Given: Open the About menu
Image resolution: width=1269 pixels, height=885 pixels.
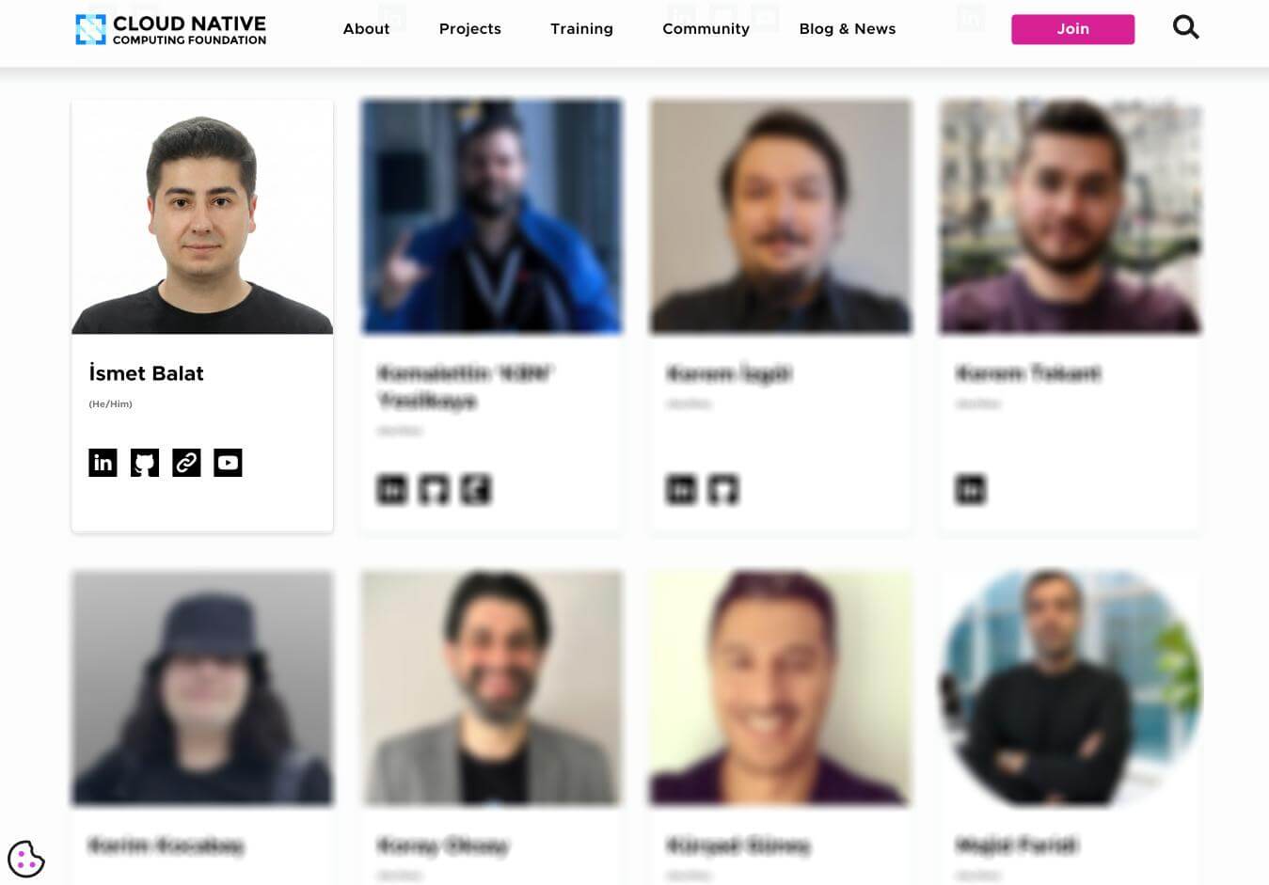Looking at the screenshot, I should click(366, 29).
